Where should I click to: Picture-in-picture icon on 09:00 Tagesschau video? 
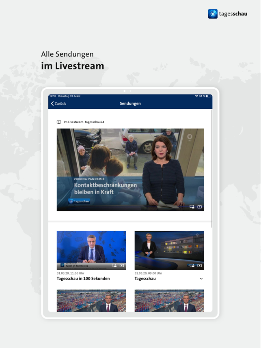(192, 265)
